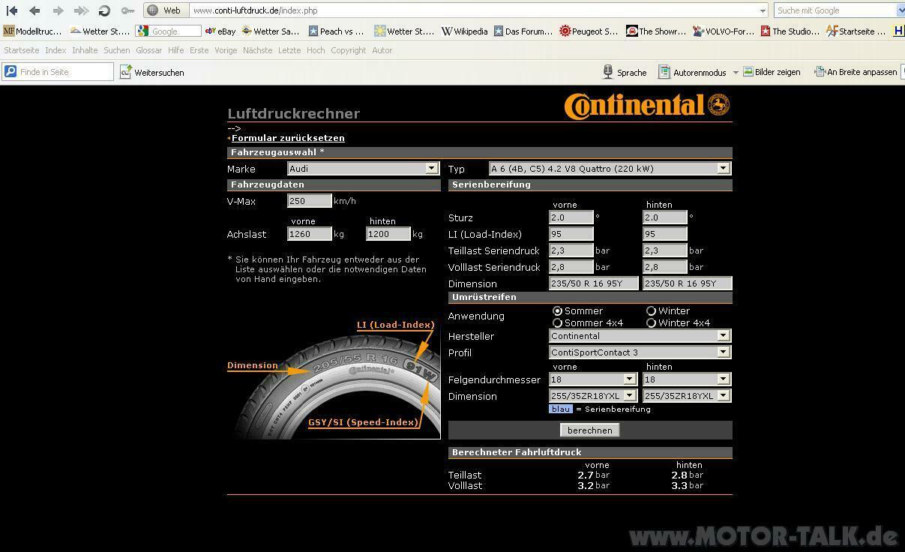905x552 pixels.
Task: Open the The Studio... bookmark
Action: tap(790, 31)
